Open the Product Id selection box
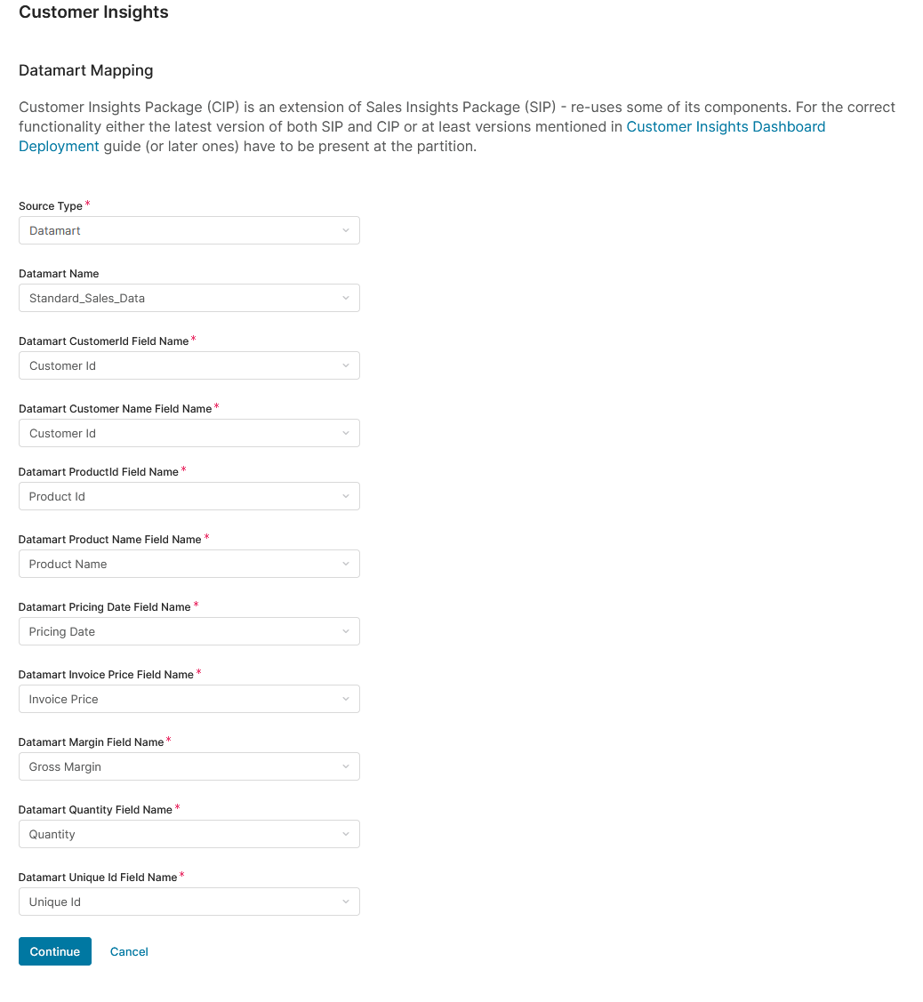Image resolution: width=923 pixels, height=1002 pixels. tap(189, 497)
